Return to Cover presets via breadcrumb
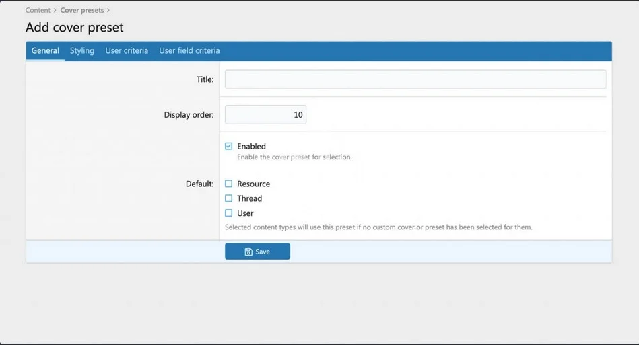 pyautogui.click(x=82, y=11)
